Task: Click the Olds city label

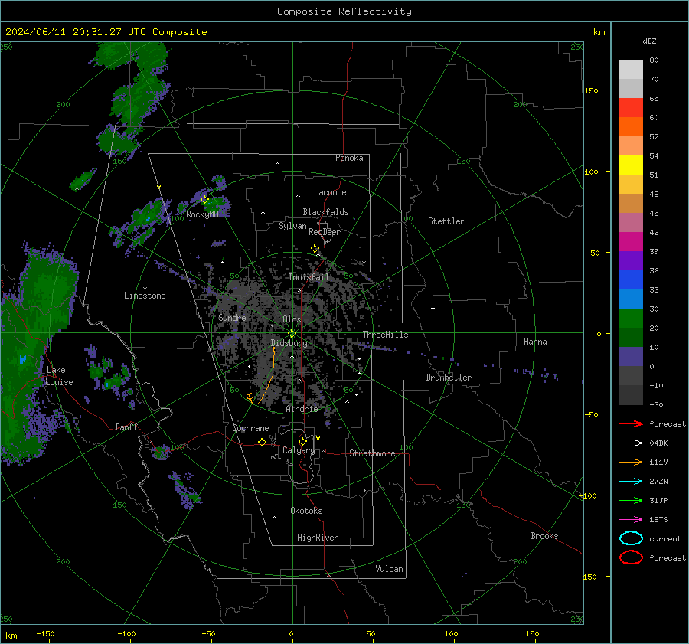Action: 292,319
